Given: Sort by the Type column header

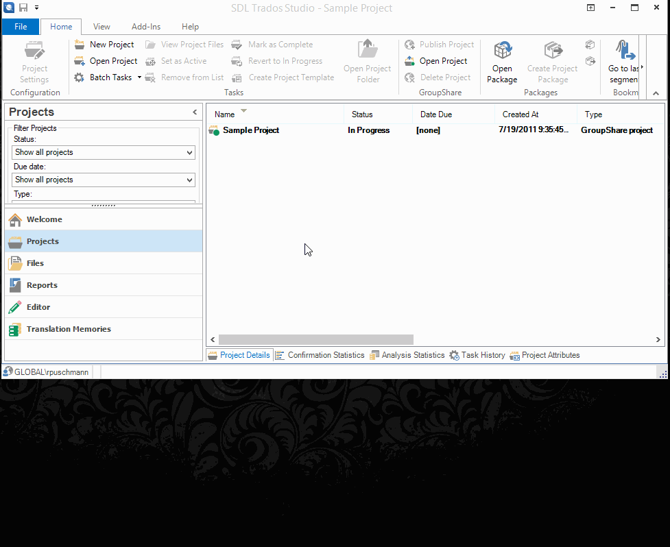Looking at the screenshot, I should 621,114.
